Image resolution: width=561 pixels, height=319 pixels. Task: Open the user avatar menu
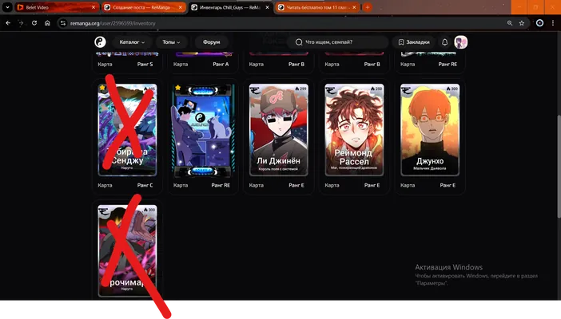pos(461,42)
